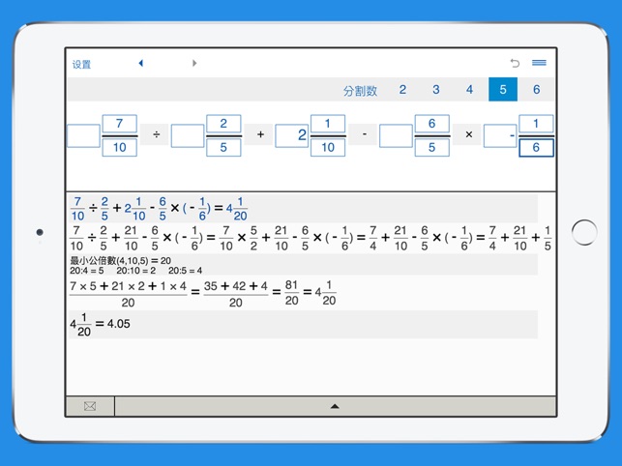Change the ÷ operator button

(156, 134)
